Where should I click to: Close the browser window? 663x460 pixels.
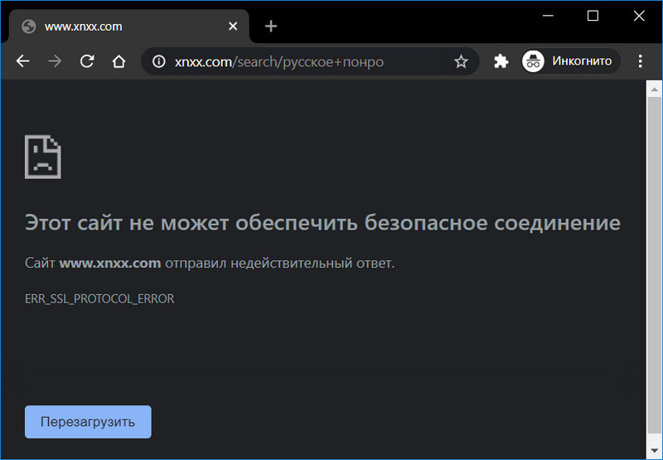(639, 16)
